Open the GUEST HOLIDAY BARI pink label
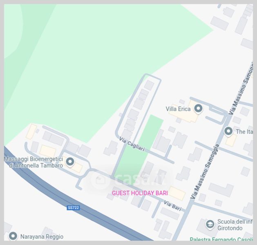The width and height of the screenshot is (257, 245). point(140,193)
